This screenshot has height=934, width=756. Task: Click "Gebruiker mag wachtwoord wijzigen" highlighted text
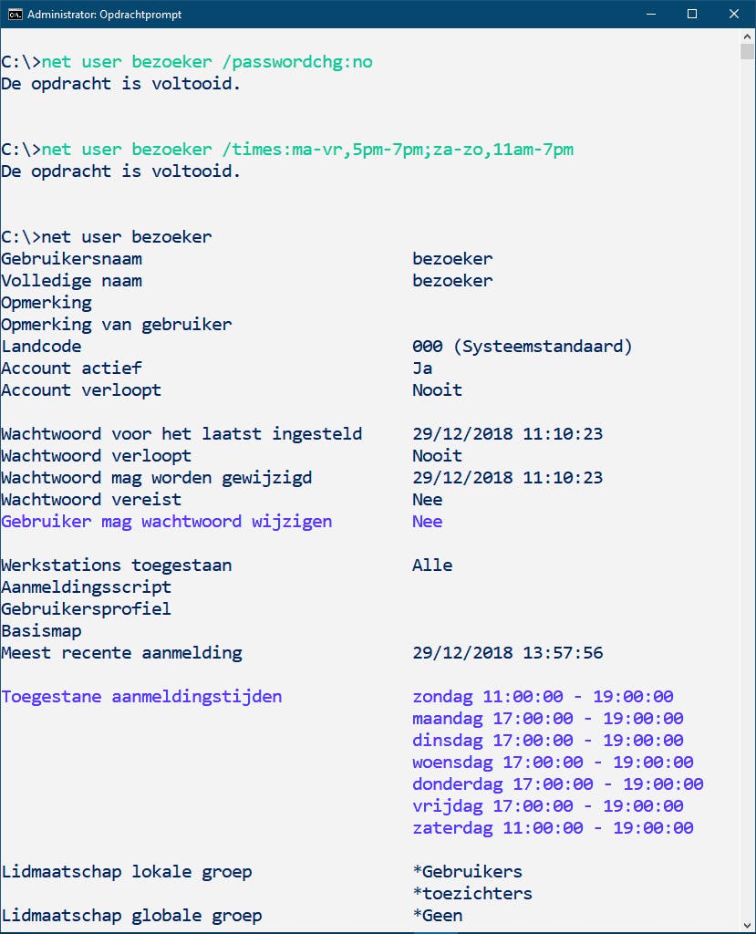click(167, 522)
